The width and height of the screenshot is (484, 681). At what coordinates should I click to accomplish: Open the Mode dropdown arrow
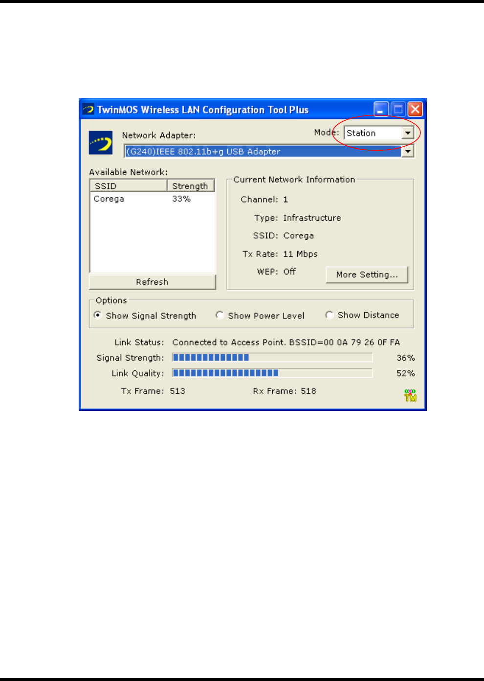(x=408, y=133)
